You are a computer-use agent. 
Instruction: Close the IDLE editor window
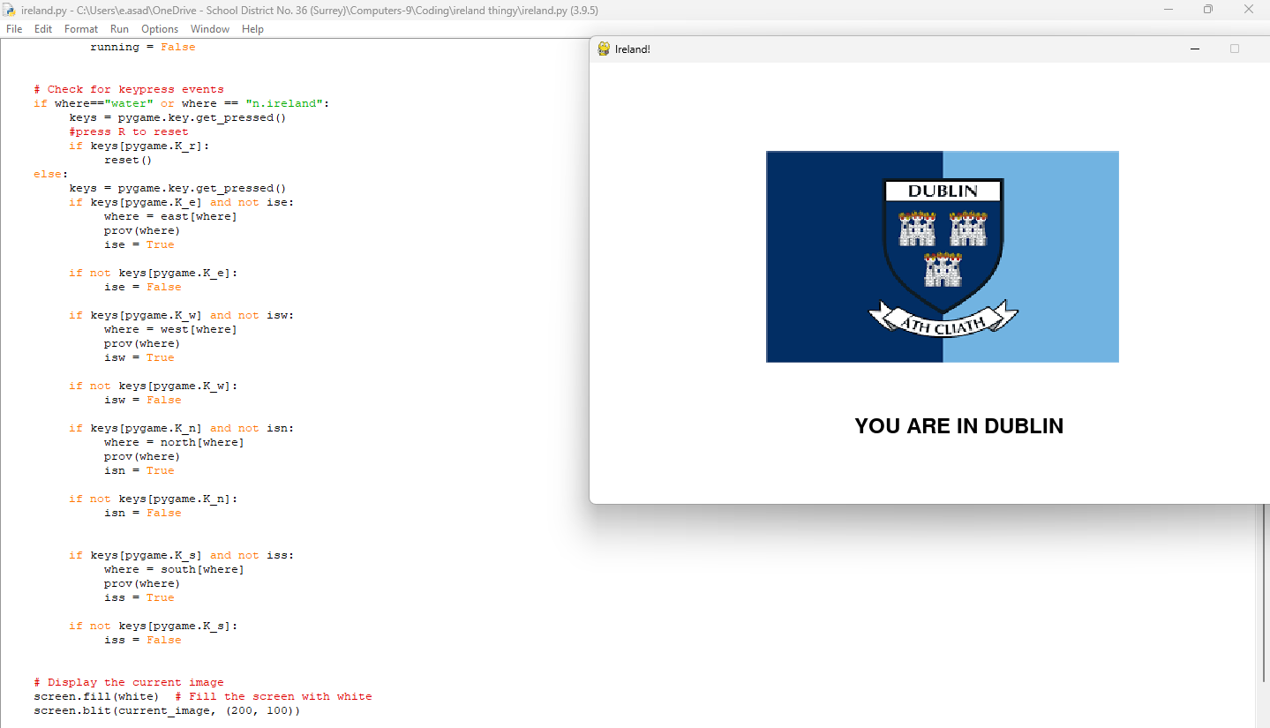[x=1249, y=9]
